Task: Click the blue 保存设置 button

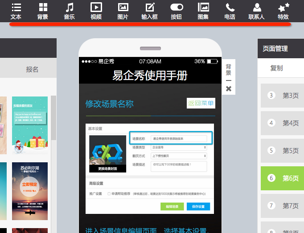Action: (198, 206)
